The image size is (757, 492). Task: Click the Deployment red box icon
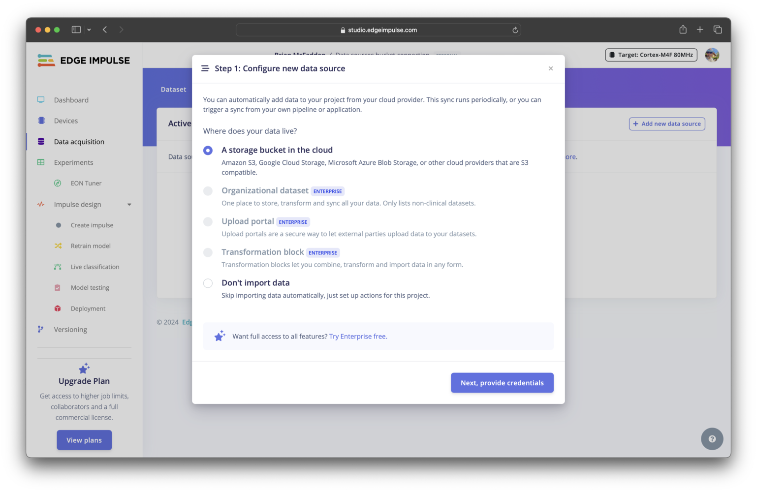tap(58, 308)
